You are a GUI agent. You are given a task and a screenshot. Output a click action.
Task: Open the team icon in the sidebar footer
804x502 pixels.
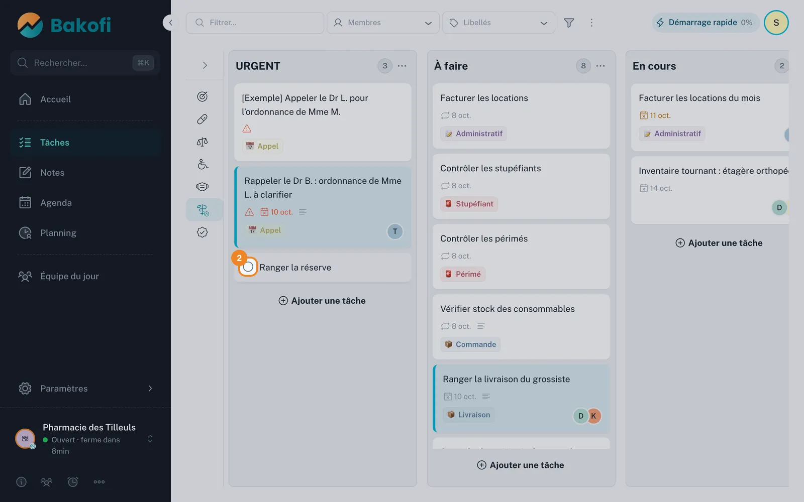coord(46,482)
